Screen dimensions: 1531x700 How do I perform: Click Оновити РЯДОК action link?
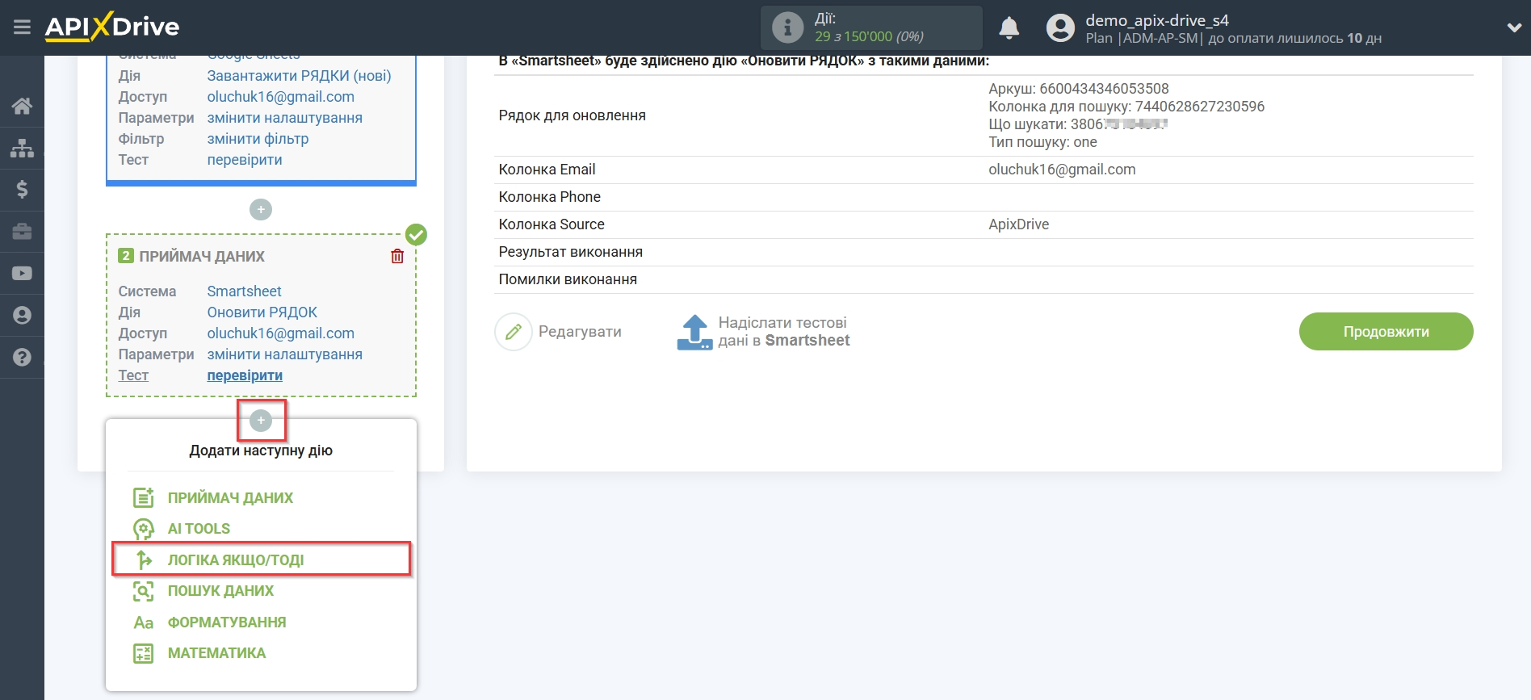pyautogui.click(x=262, y=312)
